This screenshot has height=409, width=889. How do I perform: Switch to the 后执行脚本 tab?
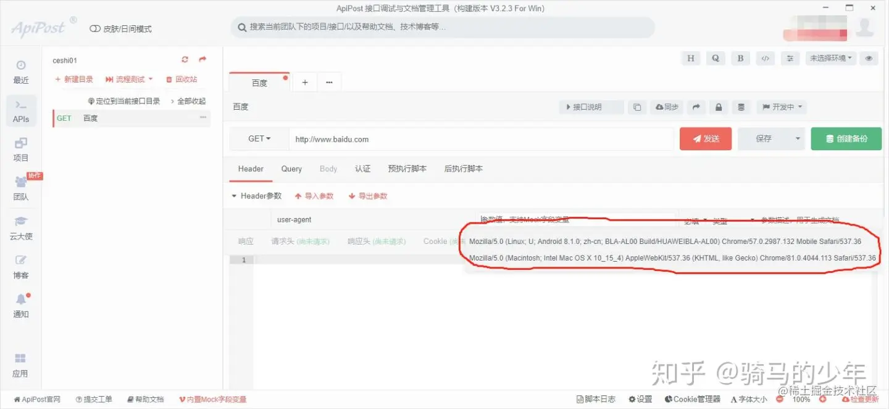463,169
